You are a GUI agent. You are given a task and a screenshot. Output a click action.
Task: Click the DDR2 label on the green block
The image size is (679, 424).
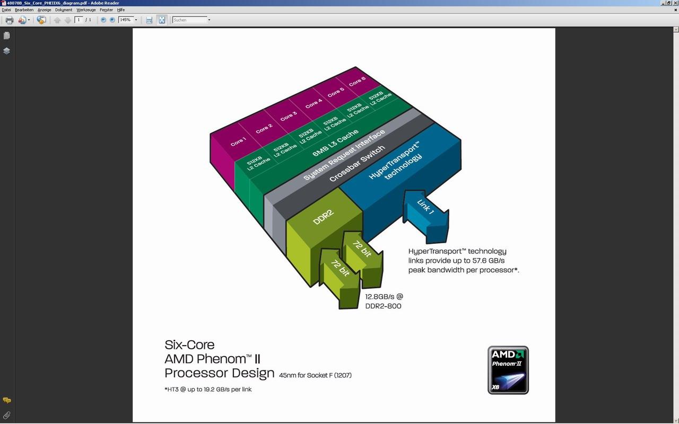point(323,217)
